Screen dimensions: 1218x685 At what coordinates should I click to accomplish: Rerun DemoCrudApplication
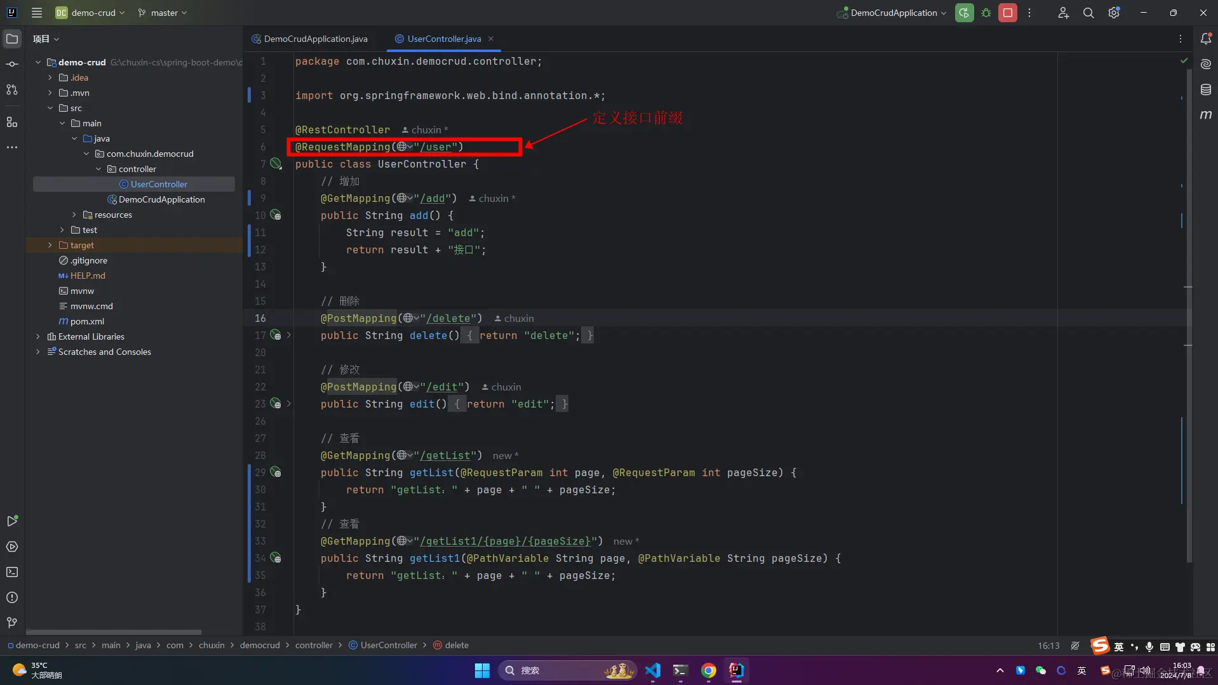point(964,13)
